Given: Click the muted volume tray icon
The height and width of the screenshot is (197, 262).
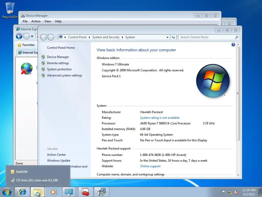Looking at the screenshot, I should (236, 192).
